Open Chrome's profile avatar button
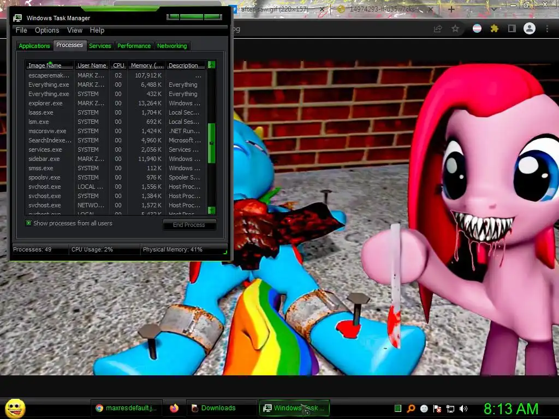559x419 pixels. point(530,28)
